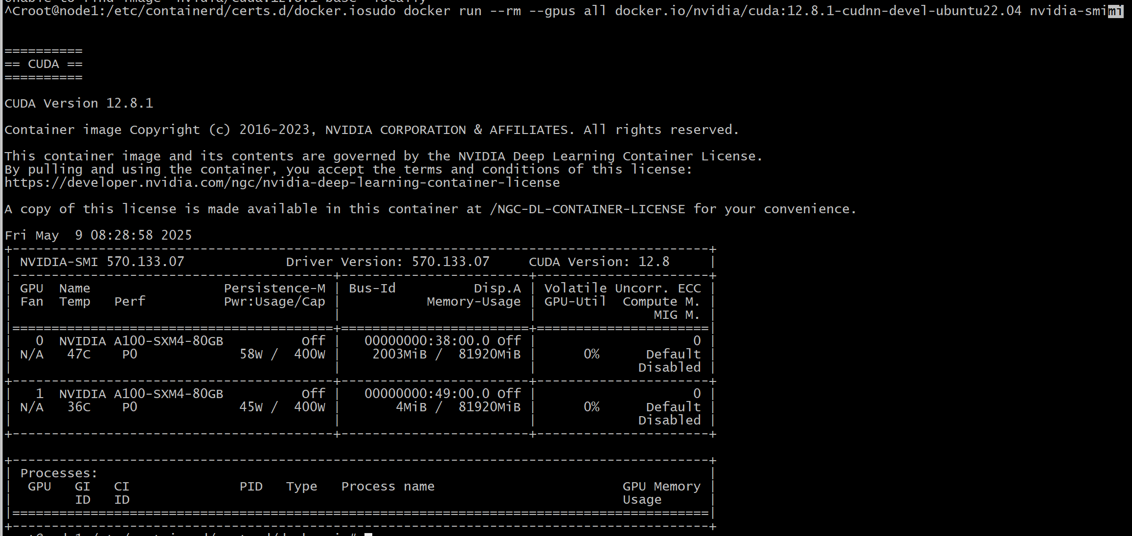
Task: Click the docker image name in the command line
Action: (x=818, y=11)
